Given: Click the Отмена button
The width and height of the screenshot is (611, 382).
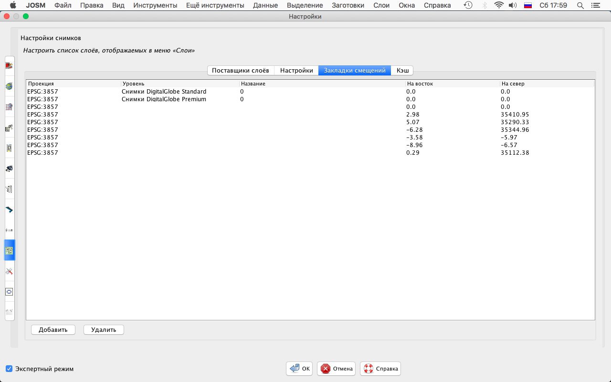Looking at the screenshot, I should point(337,369).
